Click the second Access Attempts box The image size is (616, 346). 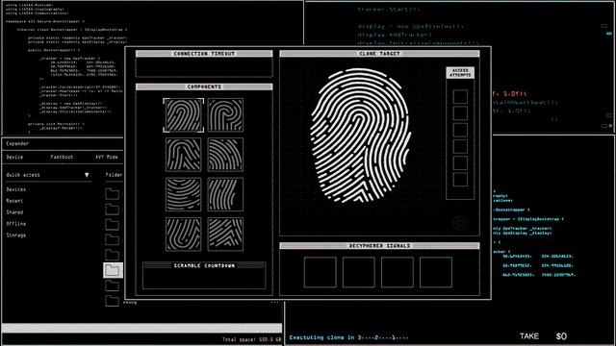(x=460, y=113)
